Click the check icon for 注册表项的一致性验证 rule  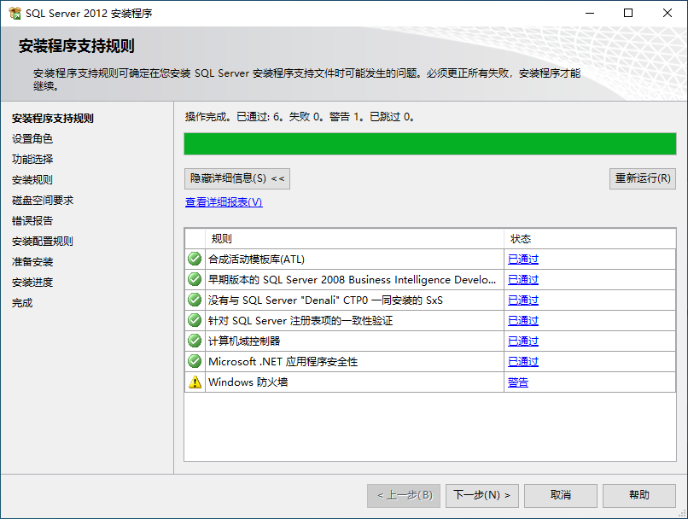click(195, 320)
